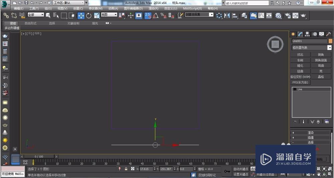Select the Move tool in main toolbar

81,15
